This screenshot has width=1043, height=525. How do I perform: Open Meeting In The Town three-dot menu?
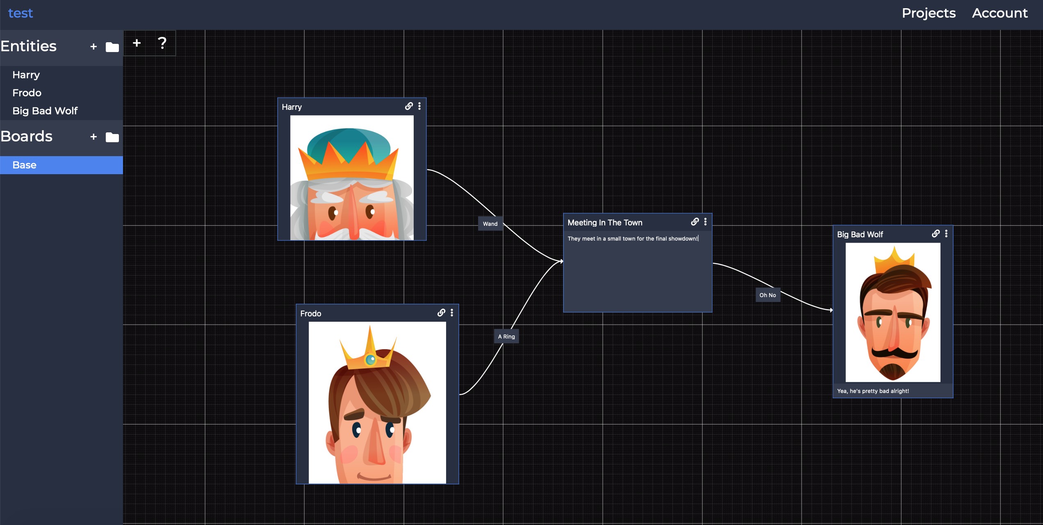coord(705,222)
